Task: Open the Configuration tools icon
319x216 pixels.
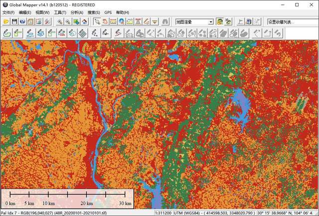Action: [47, 22]
